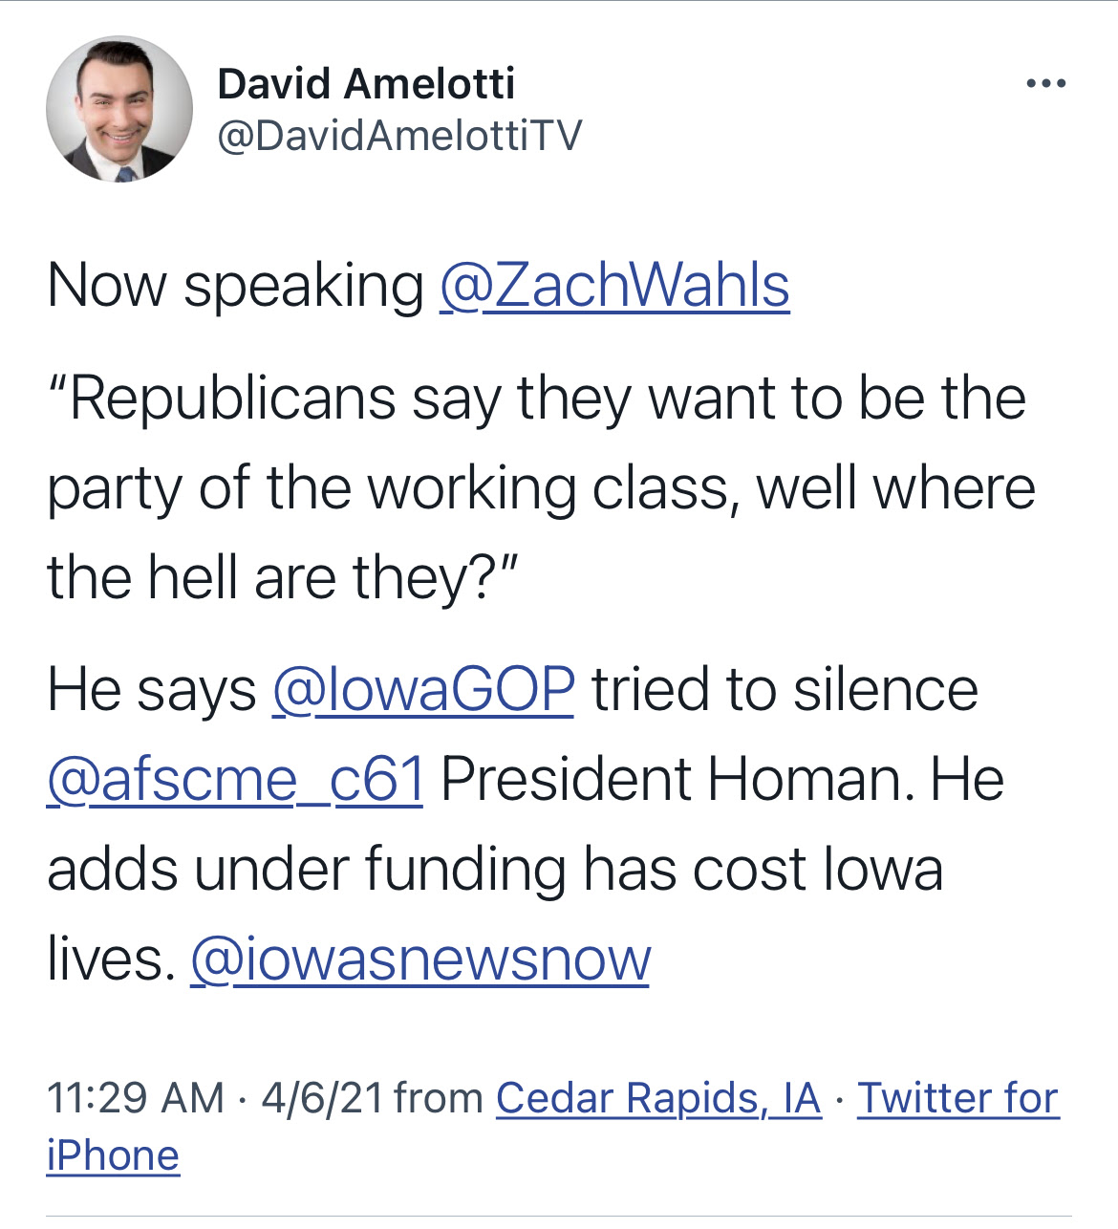This screenshot has height=1229, width=1118.
Task: Tap David Amelotti's profile photo
Action: pyautogui.click(x=119, y=110)
